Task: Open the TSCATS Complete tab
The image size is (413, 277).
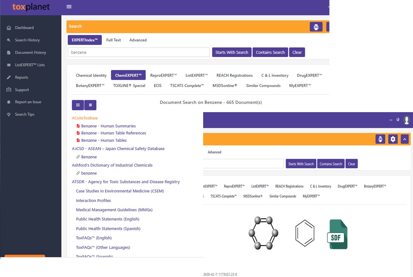Action: (x=187, y=86)
